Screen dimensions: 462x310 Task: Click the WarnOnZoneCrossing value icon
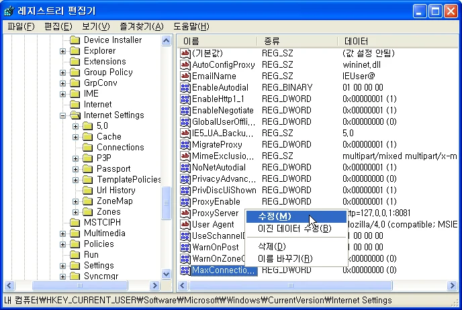click(185, 259)
